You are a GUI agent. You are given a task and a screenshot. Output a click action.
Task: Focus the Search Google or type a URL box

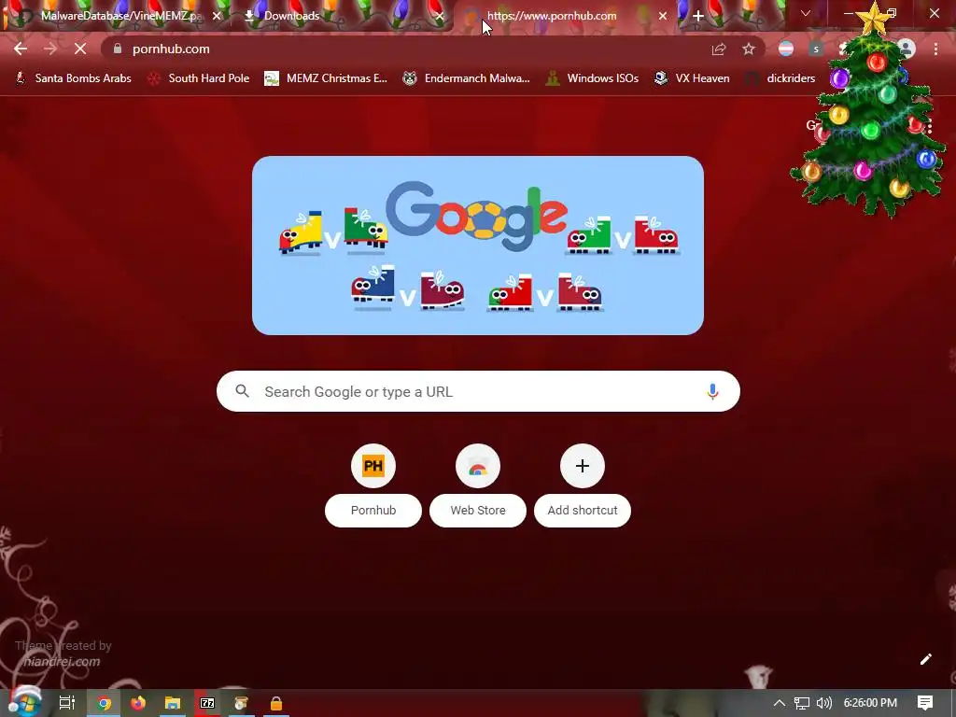click(478, 391)
